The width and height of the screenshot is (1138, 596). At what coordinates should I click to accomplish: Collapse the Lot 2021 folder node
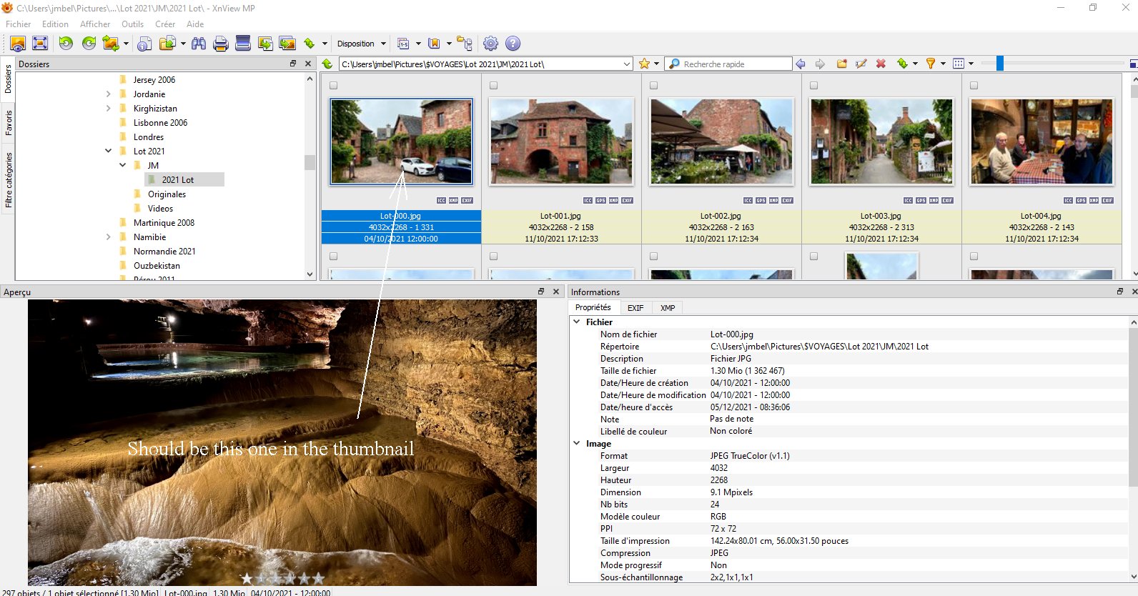pos(109,152)
